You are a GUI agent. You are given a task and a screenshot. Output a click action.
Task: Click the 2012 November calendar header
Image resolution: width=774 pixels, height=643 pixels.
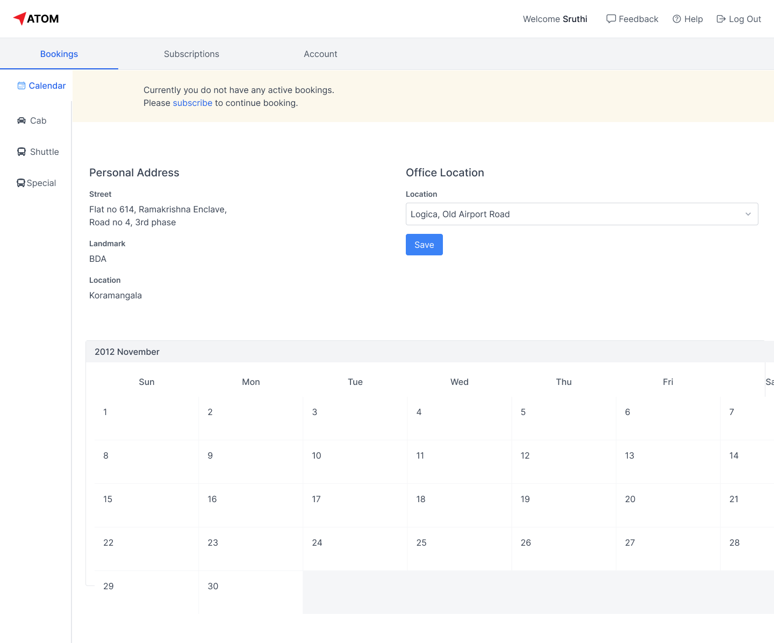pos(127,352)
